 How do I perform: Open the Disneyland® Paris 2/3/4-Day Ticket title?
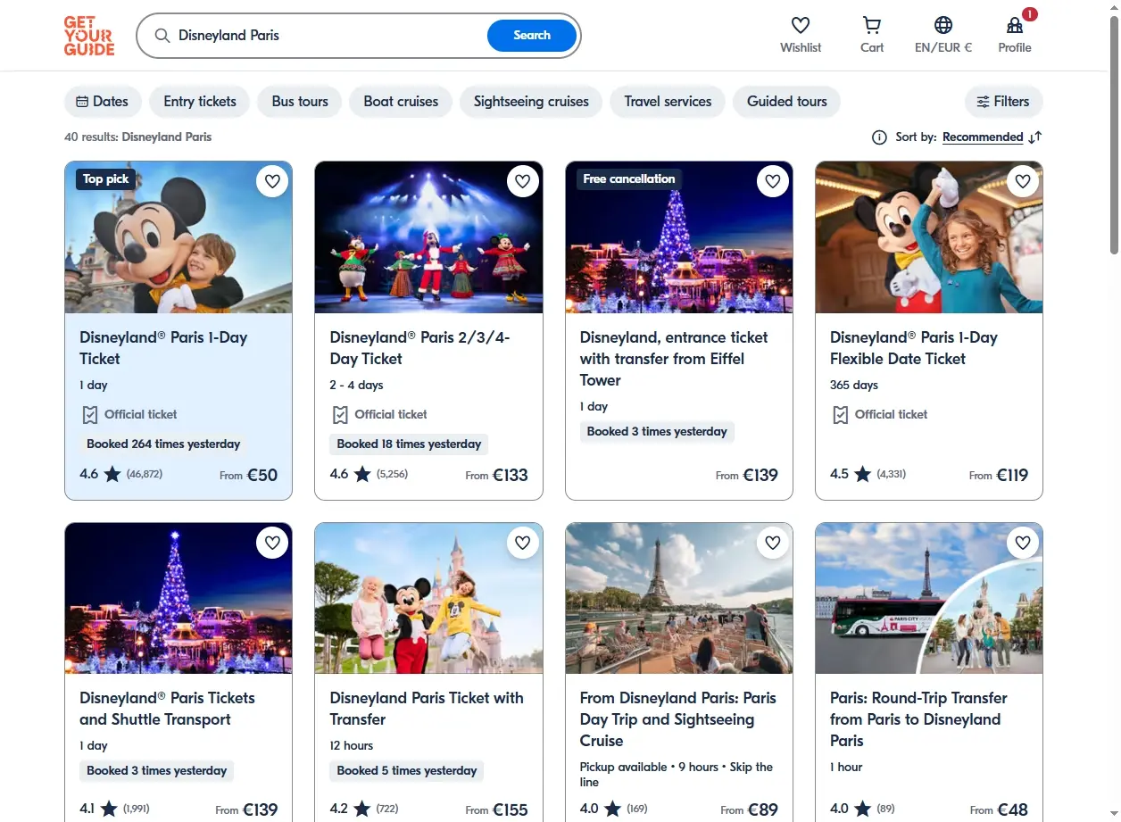click(419, 348)
